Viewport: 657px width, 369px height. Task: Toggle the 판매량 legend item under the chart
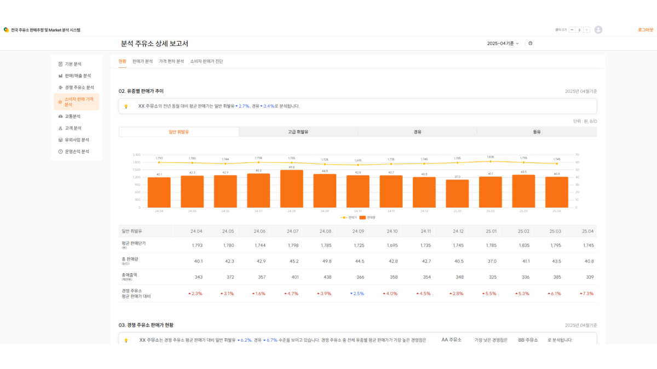point(368,217)
